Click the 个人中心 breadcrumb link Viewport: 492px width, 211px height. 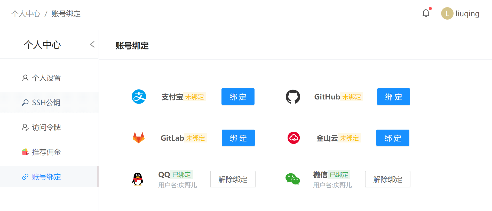point(26,14)
